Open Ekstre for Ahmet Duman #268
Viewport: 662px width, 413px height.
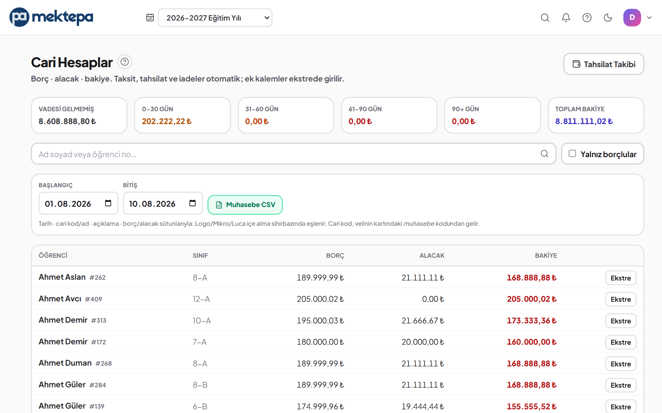point(621,364)
